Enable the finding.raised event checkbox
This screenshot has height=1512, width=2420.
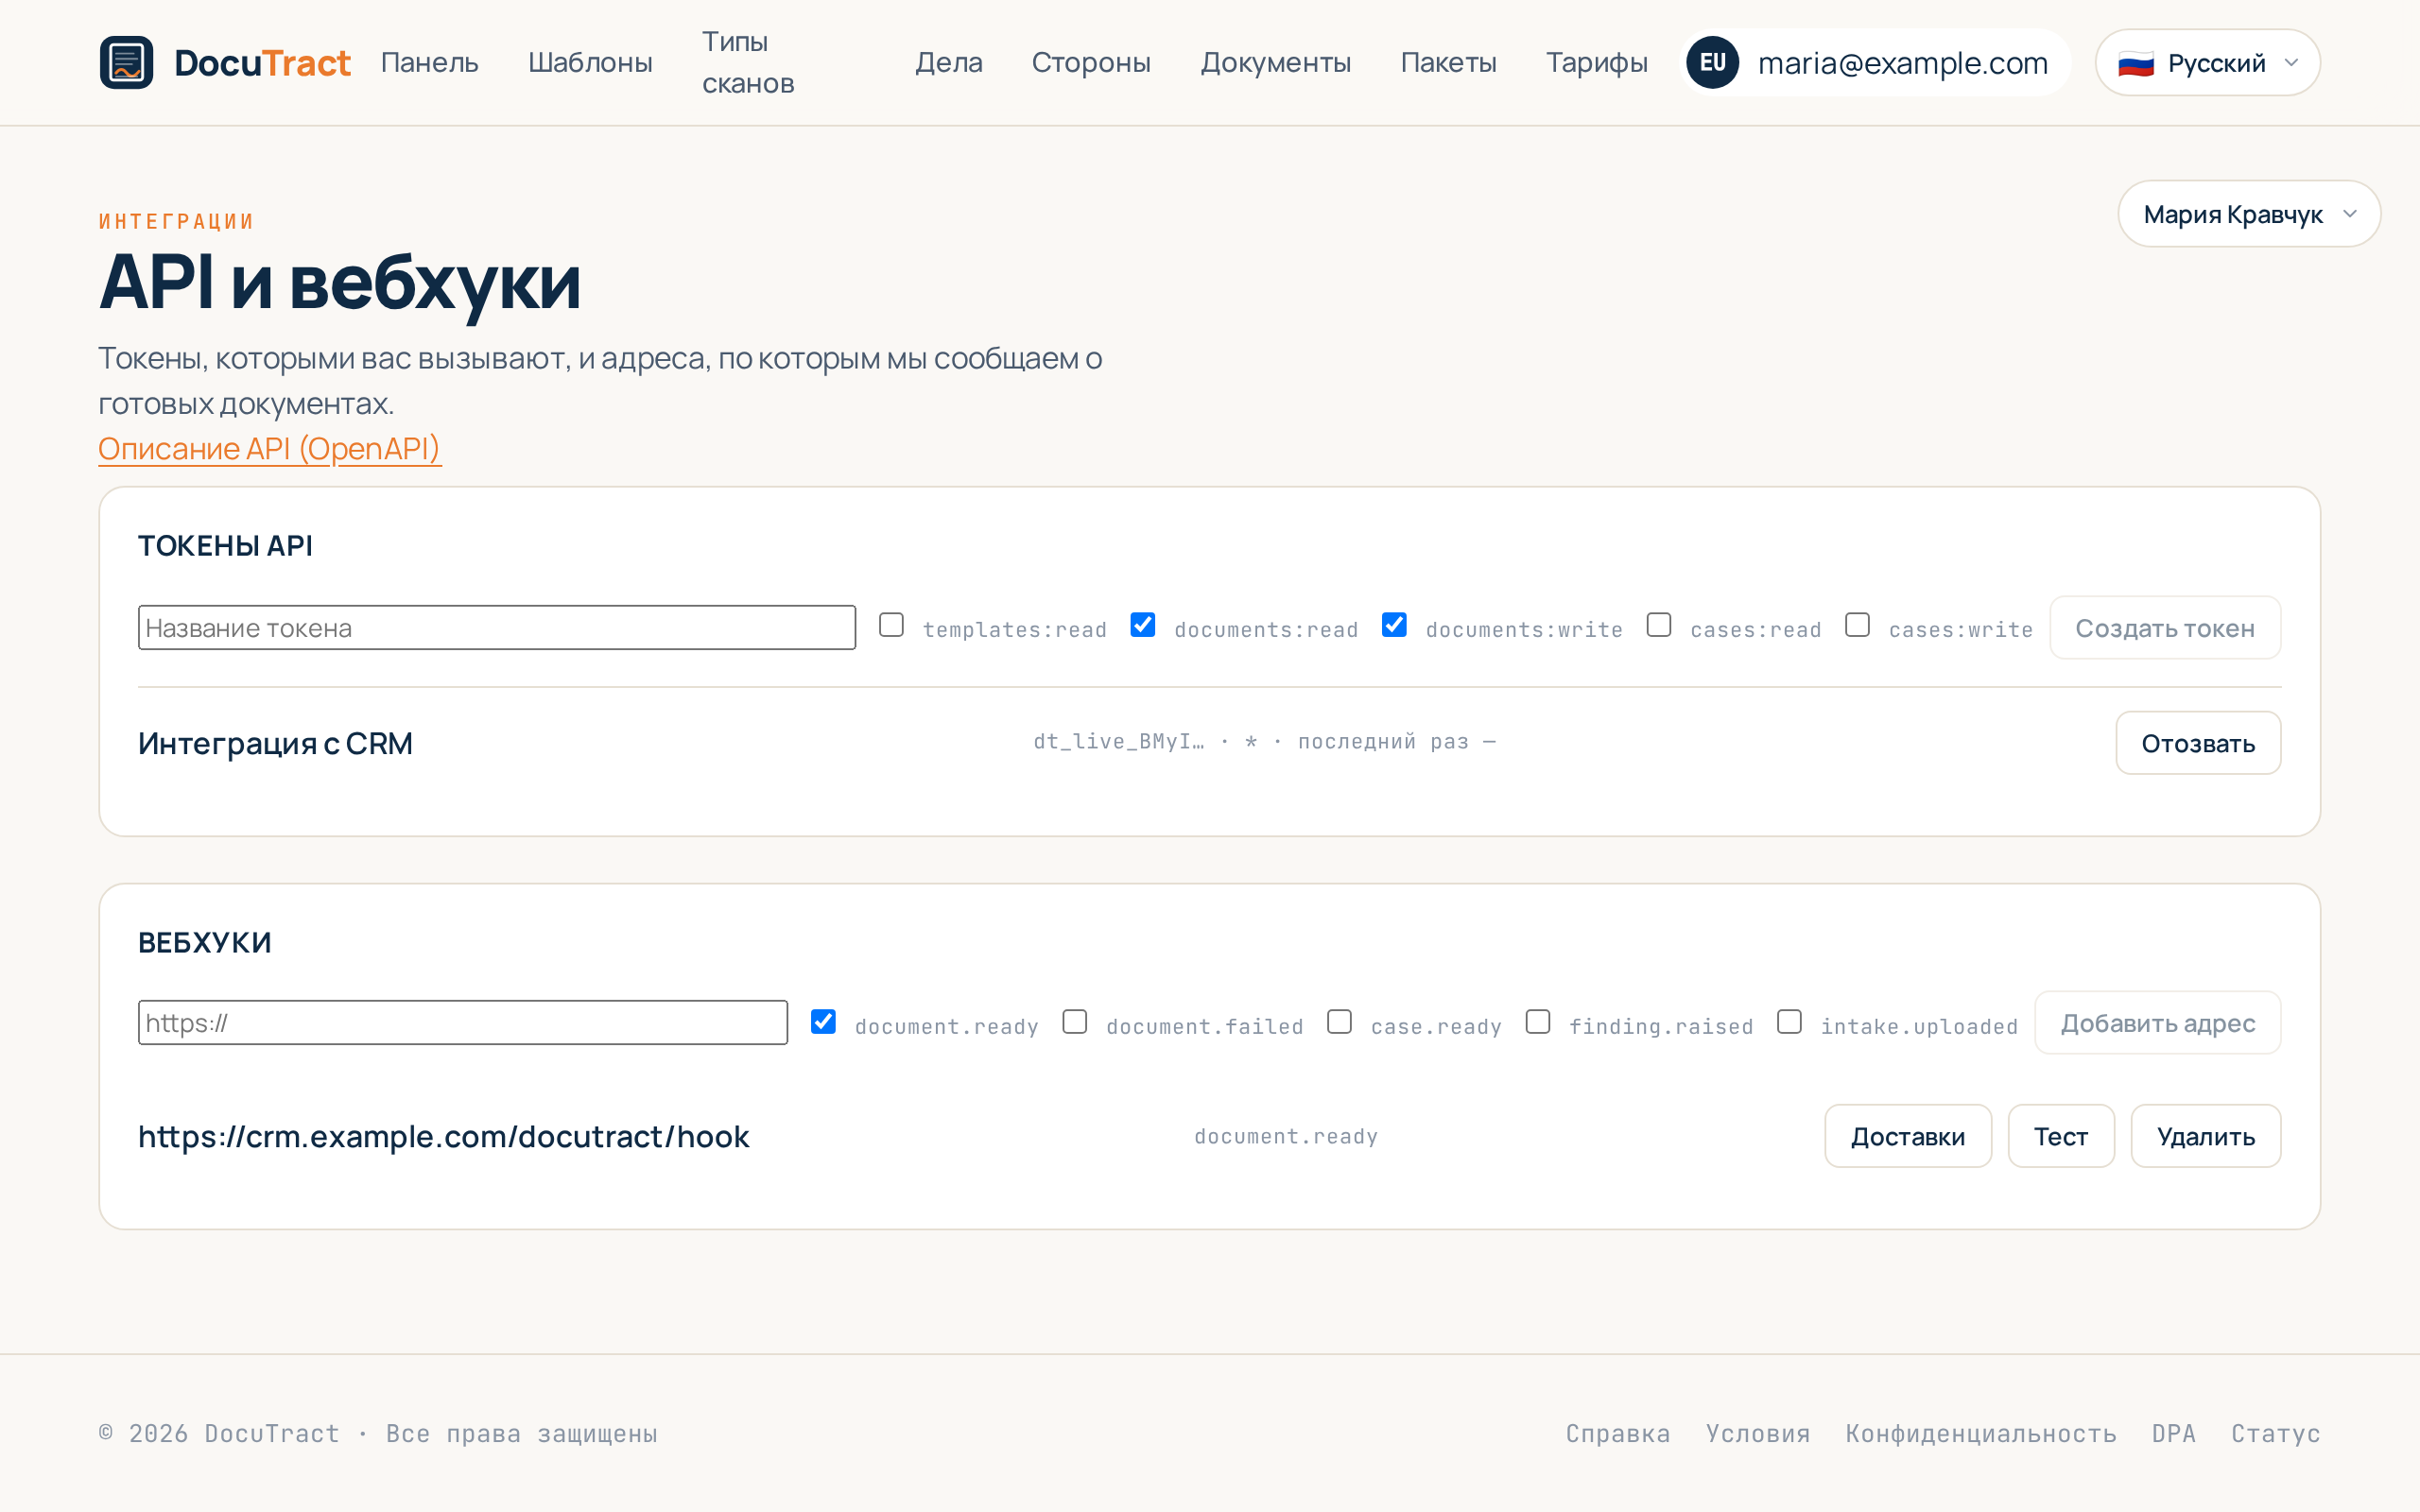click(1538, 1021)
